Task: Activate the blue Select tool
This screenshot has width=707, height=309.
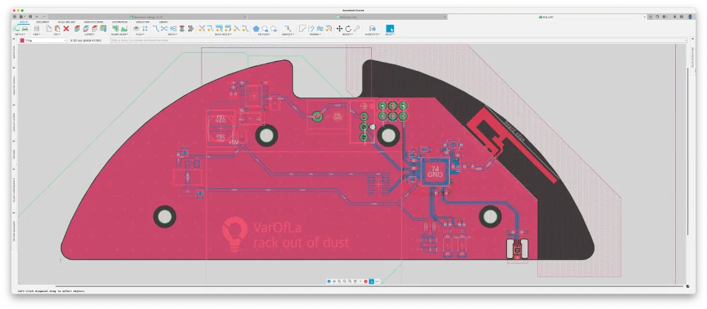Action: point(390,28)
